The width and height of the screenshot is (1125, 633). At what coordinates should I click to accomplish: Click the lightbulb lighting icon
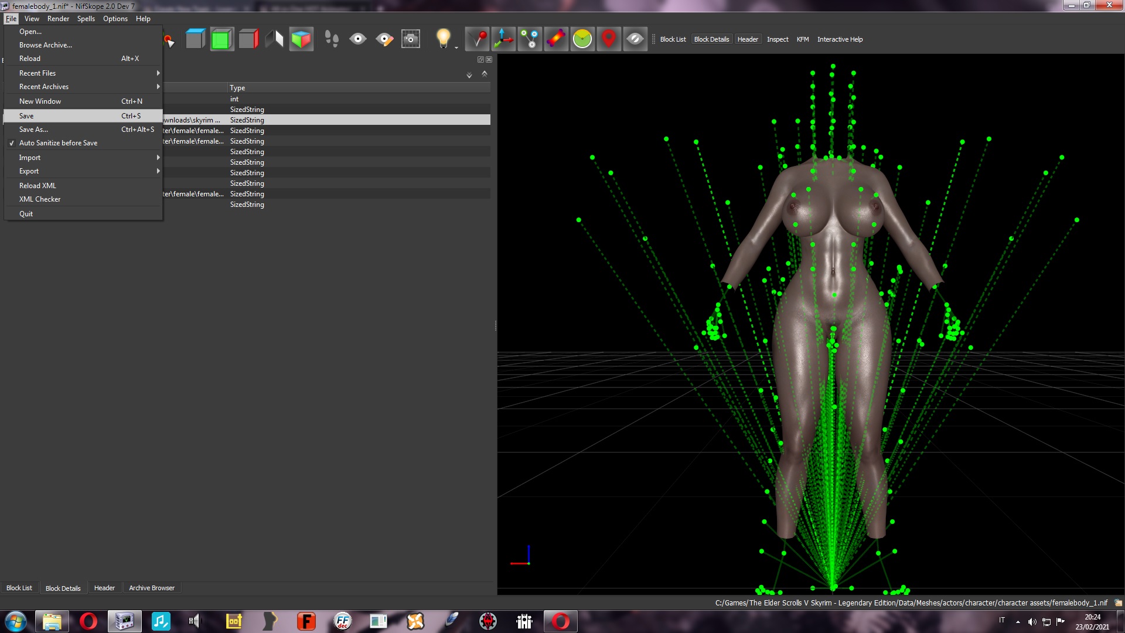tap(444, 39)
